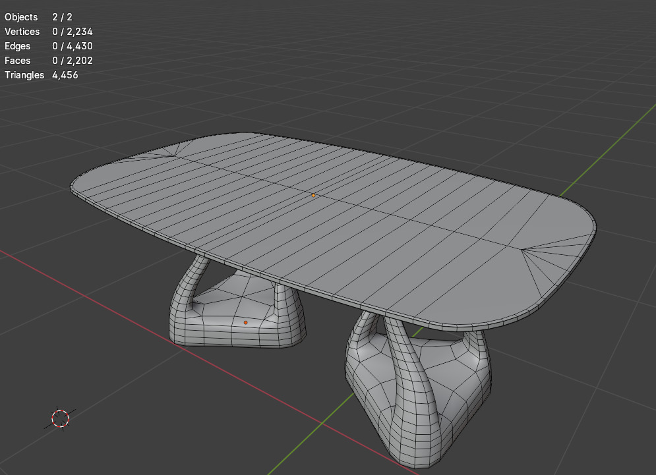
Task: Click the "Faces 0 / 2,202" statistic
Action: pos(49,61)
